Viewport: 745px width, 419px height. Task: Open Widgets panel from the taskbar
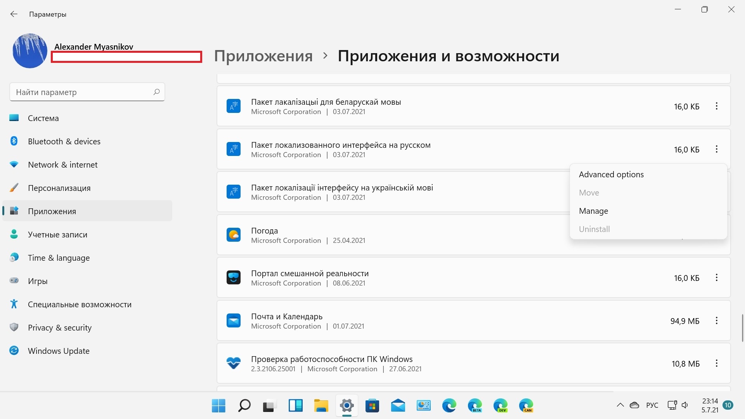click(295, 405)
